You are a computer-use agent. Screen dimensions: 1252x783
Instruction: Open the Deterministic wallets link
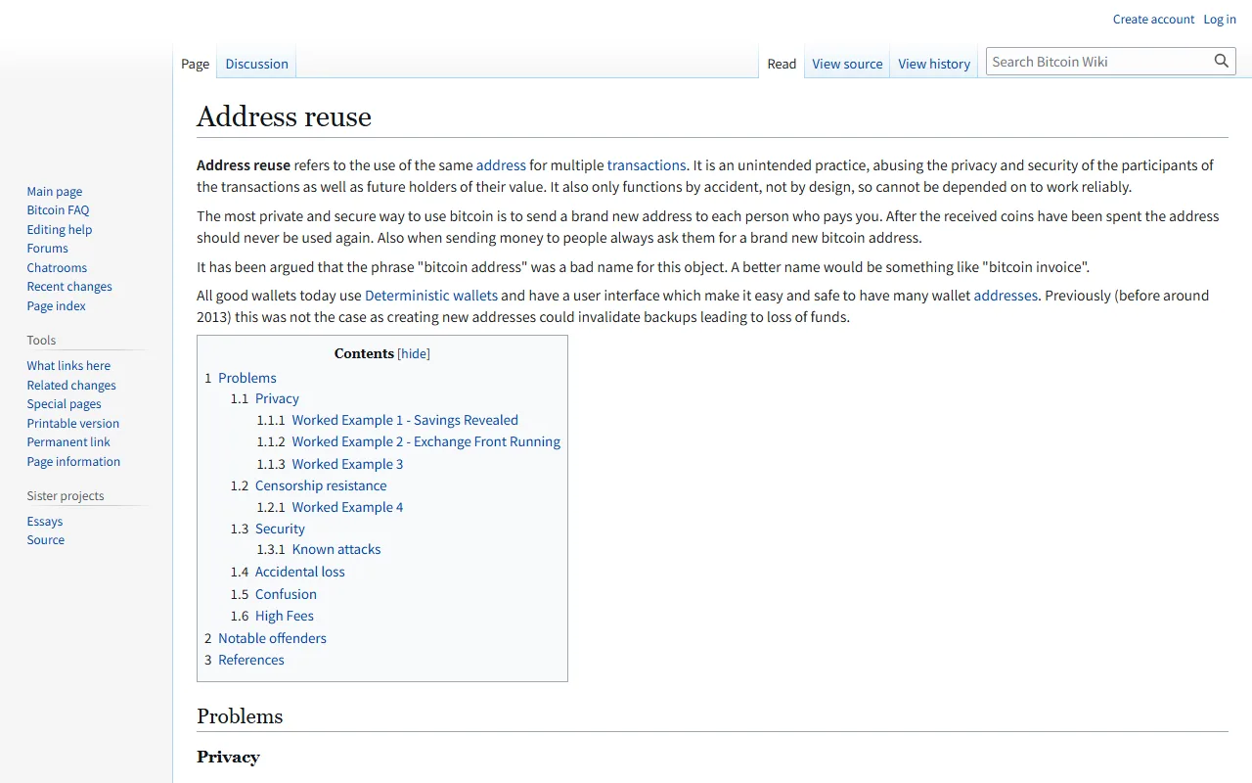[x=431, y=296]
